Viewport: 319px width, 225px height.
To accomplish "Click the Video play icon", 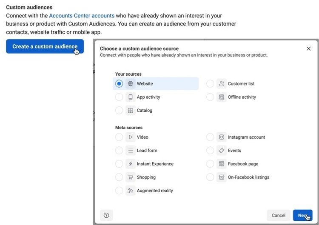I will pyautogui.click(x=131, y=137).
